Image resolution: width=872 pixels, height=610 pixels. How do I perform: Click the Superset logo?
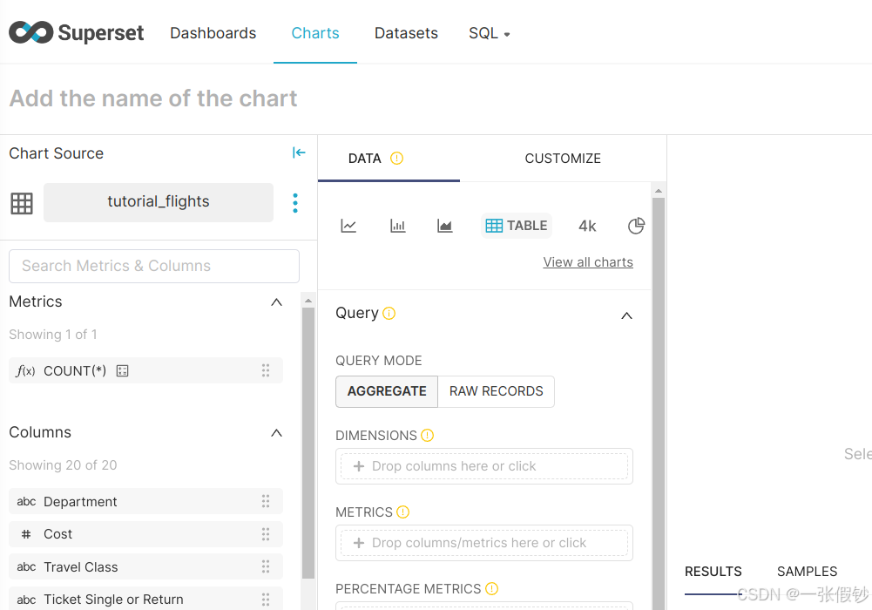pyautogui.click(x=77, y=33)
